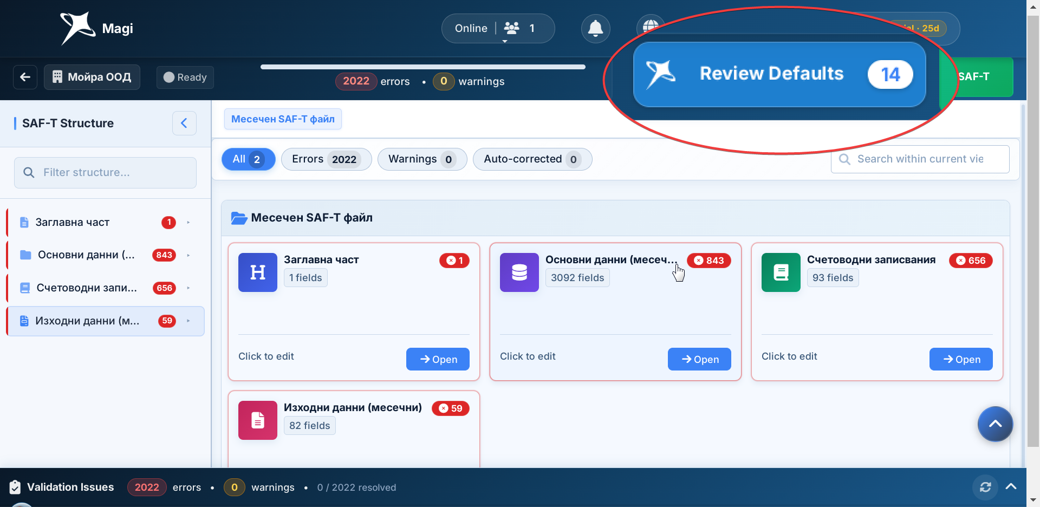Click the 843 error badge on the Основни данни card
1040x507 pixels.
click(x=709, y=261)
